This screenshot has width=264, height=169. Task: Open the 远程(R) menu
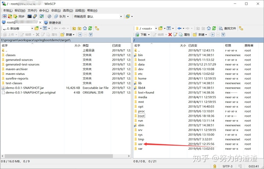[x=80, y=10]
